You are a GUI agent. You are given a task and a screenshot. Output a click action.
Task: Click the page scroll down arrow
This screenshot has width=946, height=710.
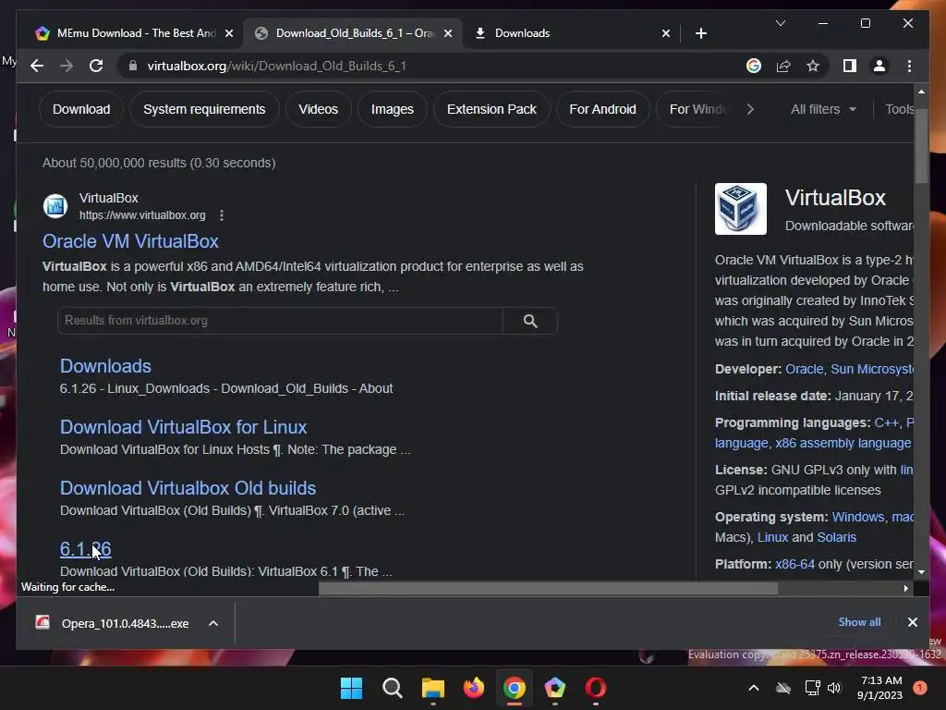(921, 571)
